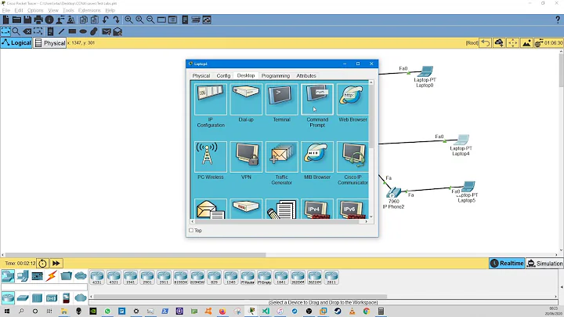The image size is (564, 317).
Task: Select the Draw Ellipse tool
Action: [x=83, y=31]
